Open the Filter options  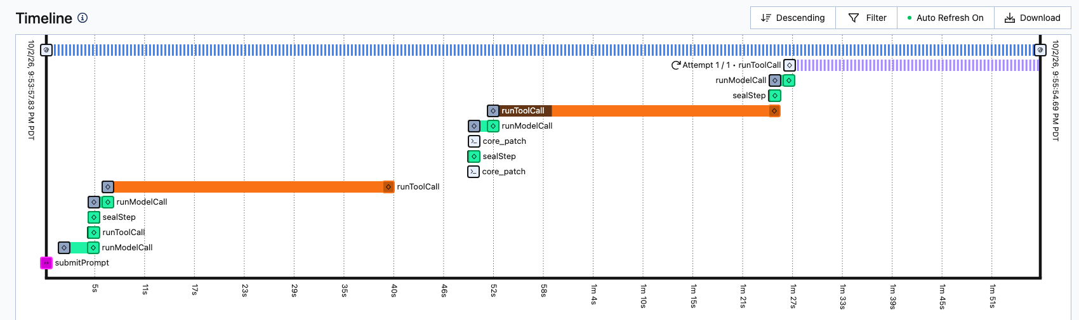point(866,18)
